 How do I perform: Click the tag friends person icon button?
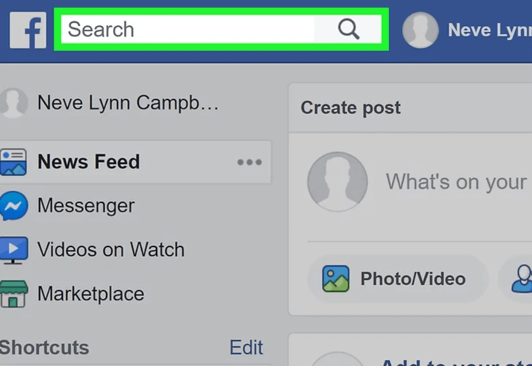point(522,279)
